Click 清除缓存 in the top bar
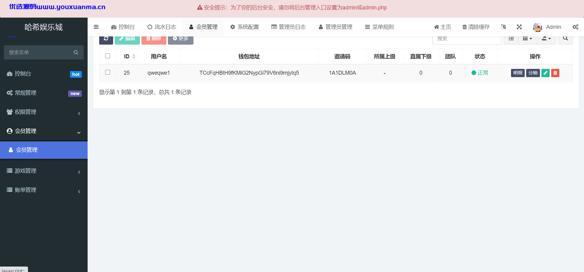 [x=476, y=27]
